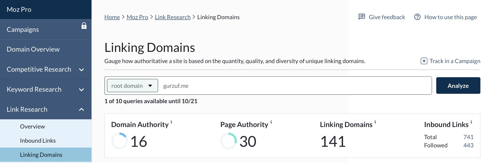Click the domain input field gurzuf.me

[x=295, y=86]
